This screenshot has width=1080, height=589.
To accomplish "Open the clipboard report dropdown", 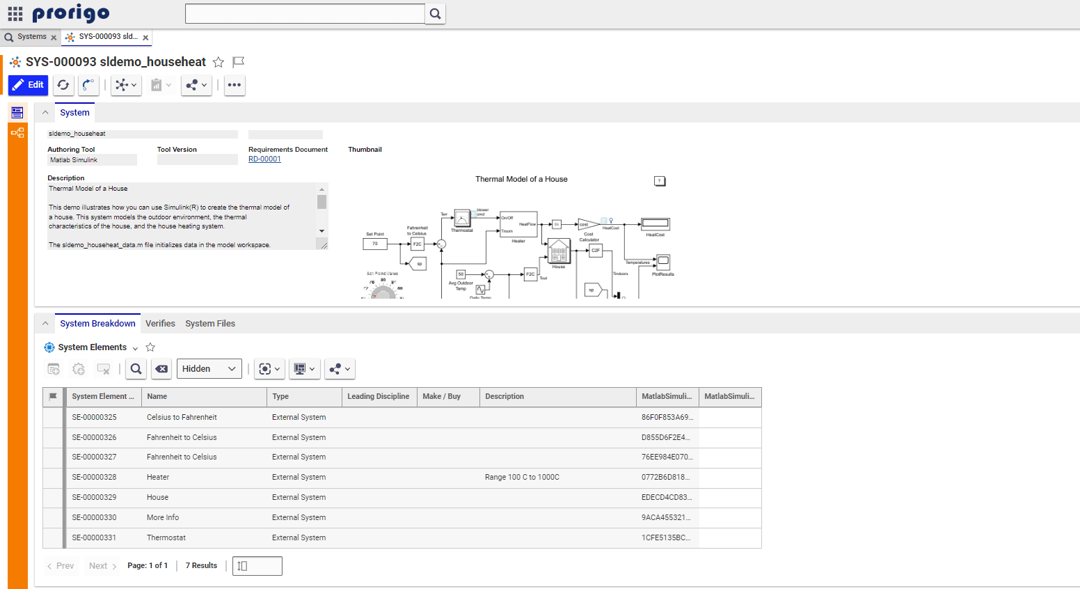I will [x=161, y=85].
